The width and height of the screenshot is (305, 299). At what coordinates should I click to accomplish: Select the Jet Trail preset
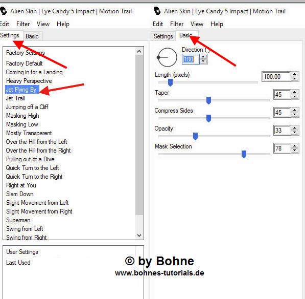pyautogui.click(x=15, y=98)
